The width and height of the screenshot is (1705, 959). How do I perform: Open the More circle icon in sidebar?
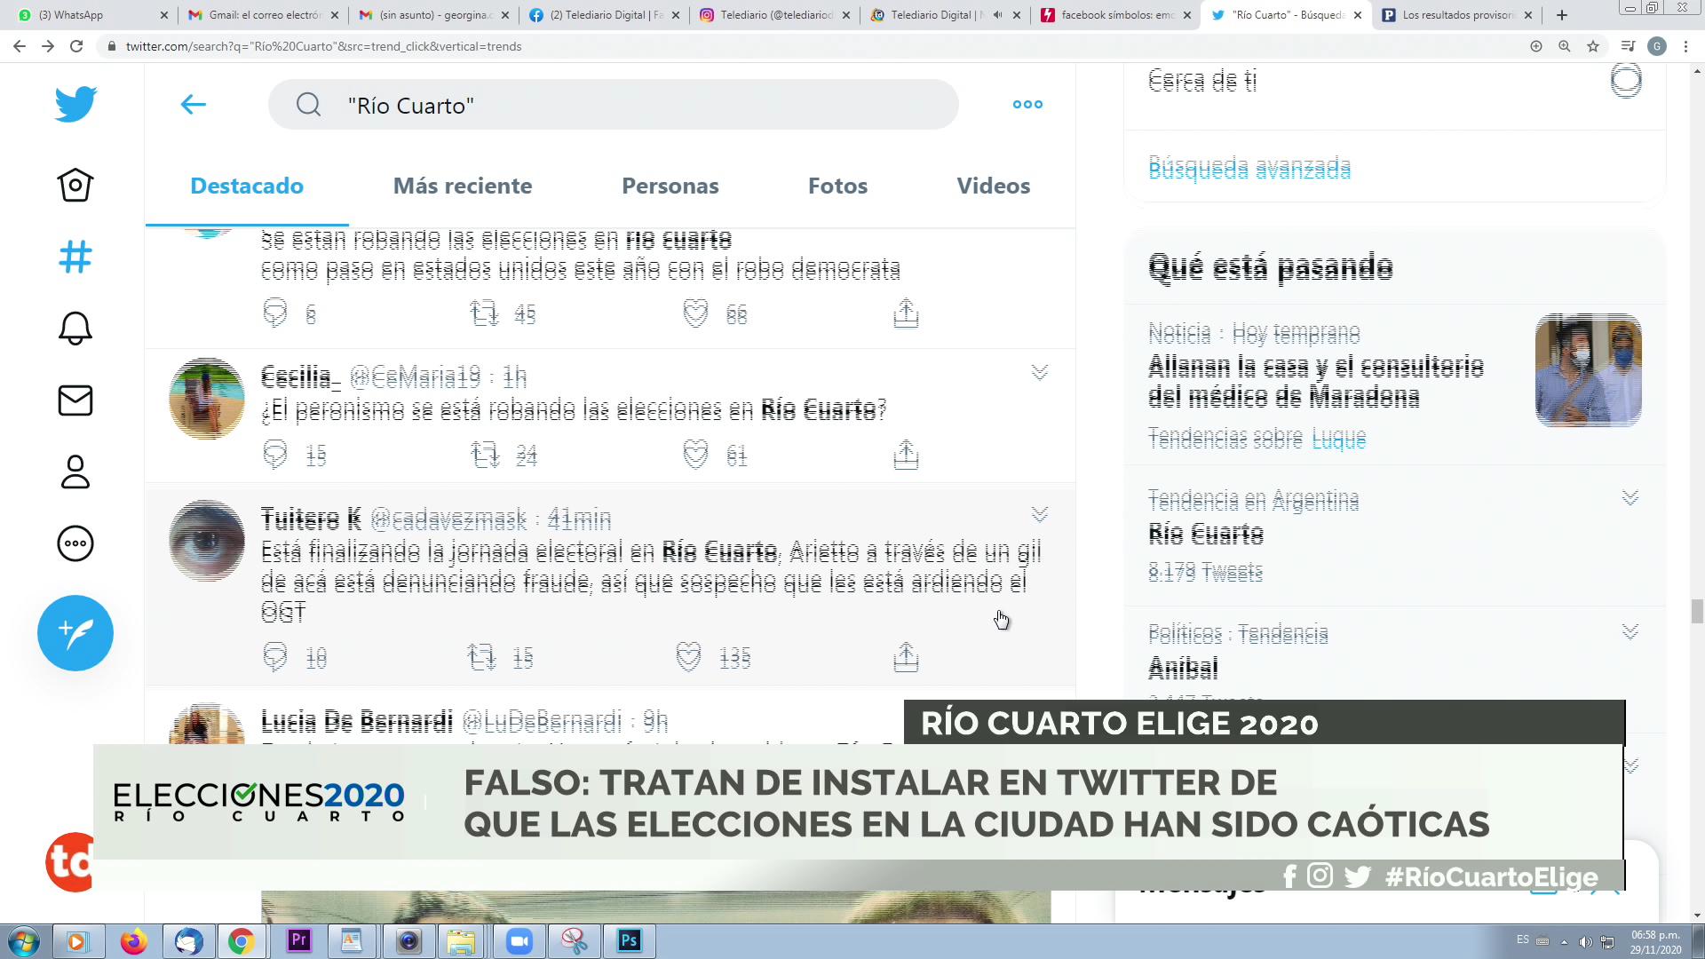coord(75,543)
